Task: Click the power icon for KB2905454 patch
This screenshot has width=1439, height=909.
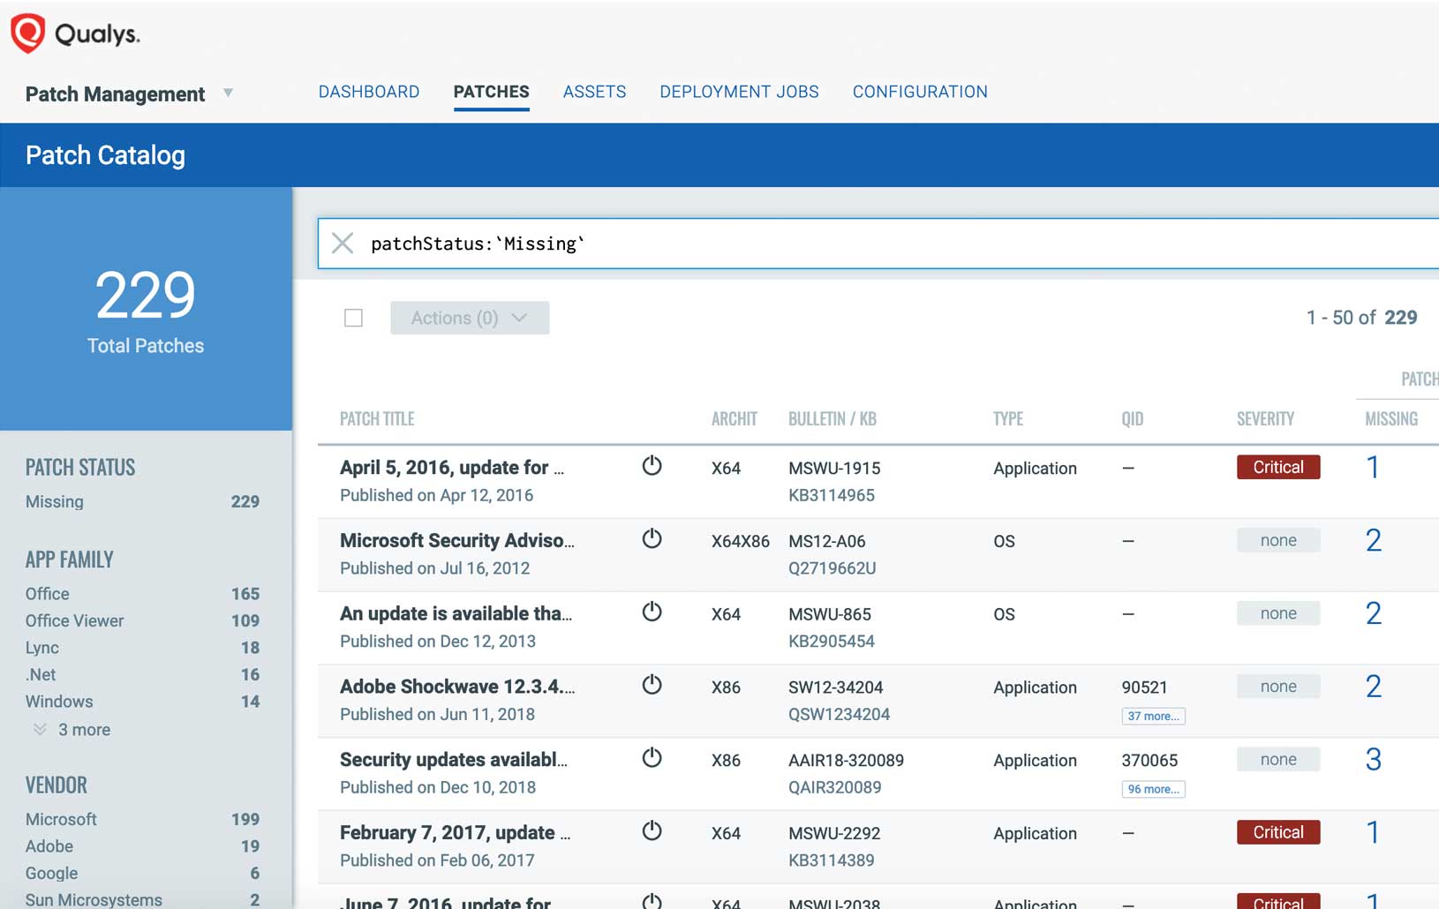Action: [x=653, y=612]
